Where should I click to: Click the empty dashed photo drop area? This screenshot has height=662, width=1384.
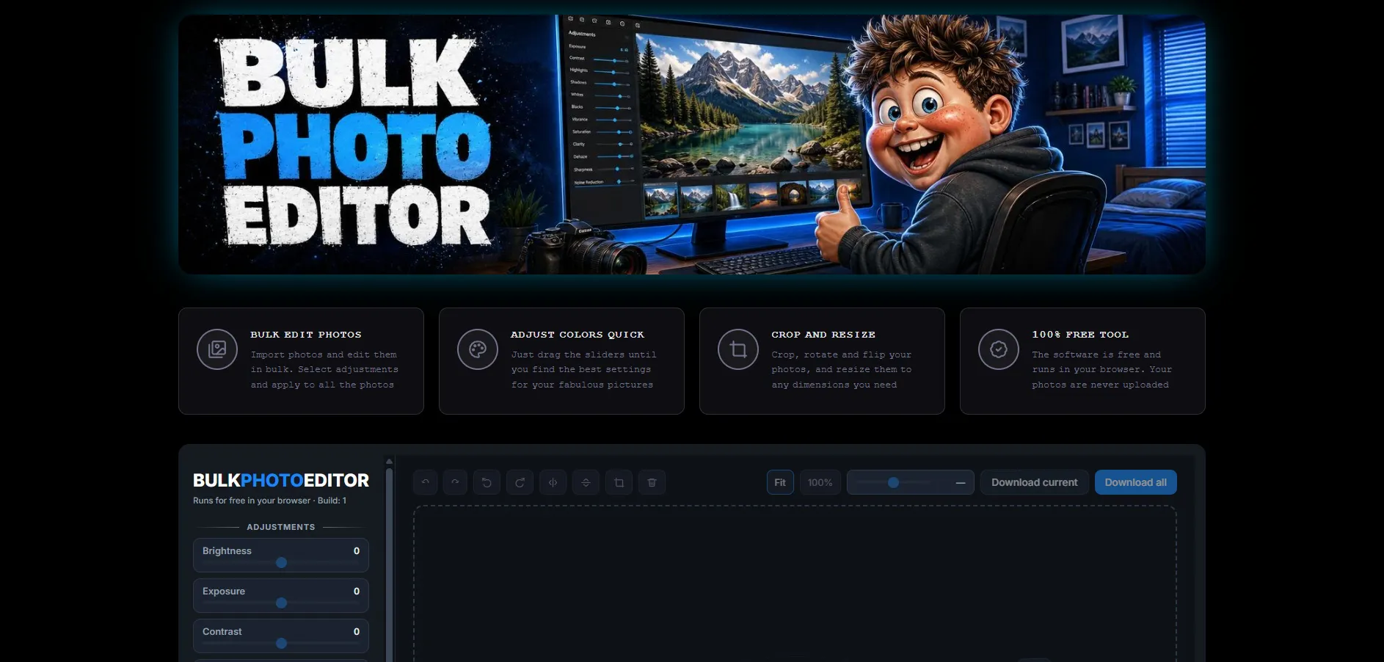coord(795,583)
